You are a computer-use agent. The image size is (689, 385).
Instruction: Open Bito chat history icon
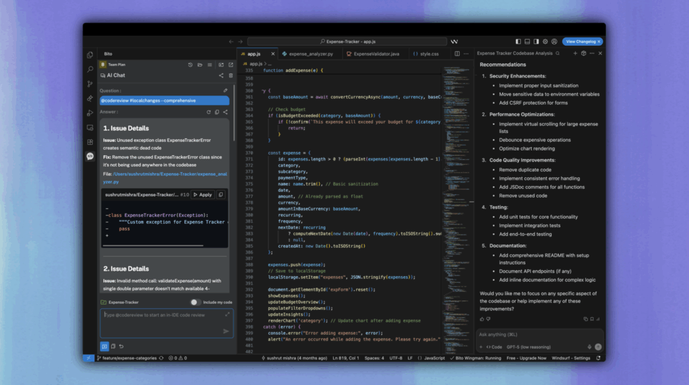190,65
